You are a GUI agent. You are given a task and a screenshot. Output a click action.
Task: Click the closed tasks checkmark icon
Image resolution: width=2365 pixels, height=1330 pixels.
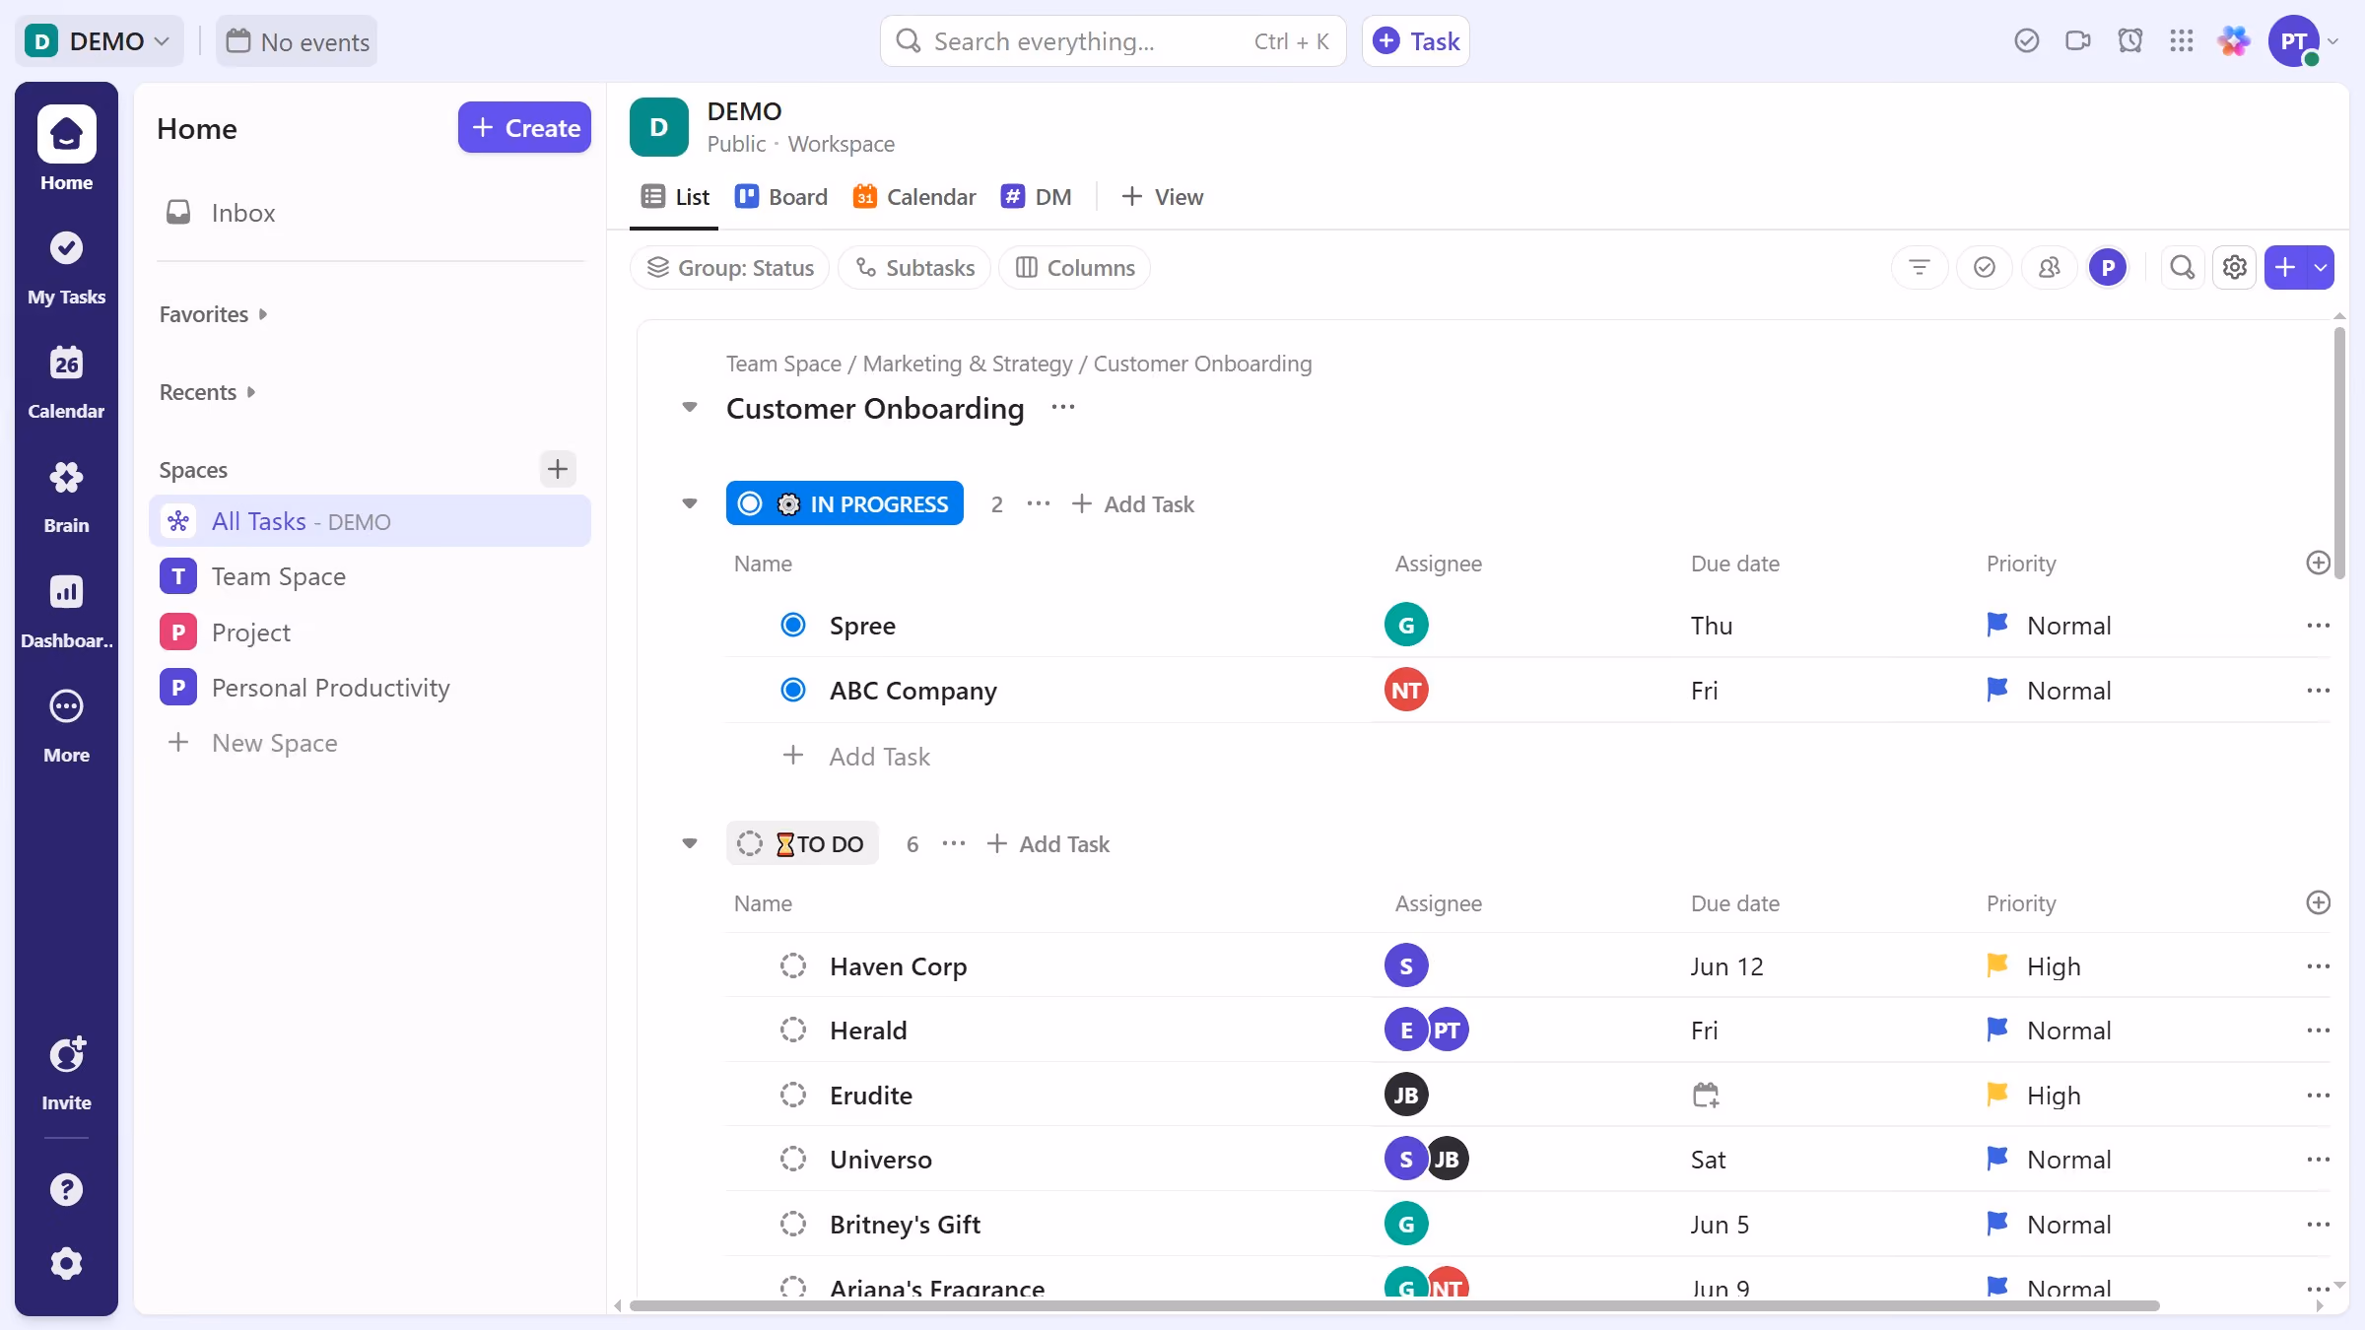1984,267
